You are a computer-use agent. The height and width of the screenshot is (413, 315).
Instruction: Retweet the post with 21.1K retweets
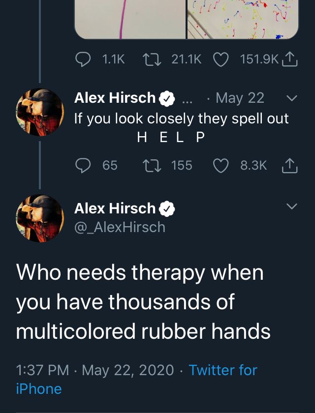click(152, 59)
